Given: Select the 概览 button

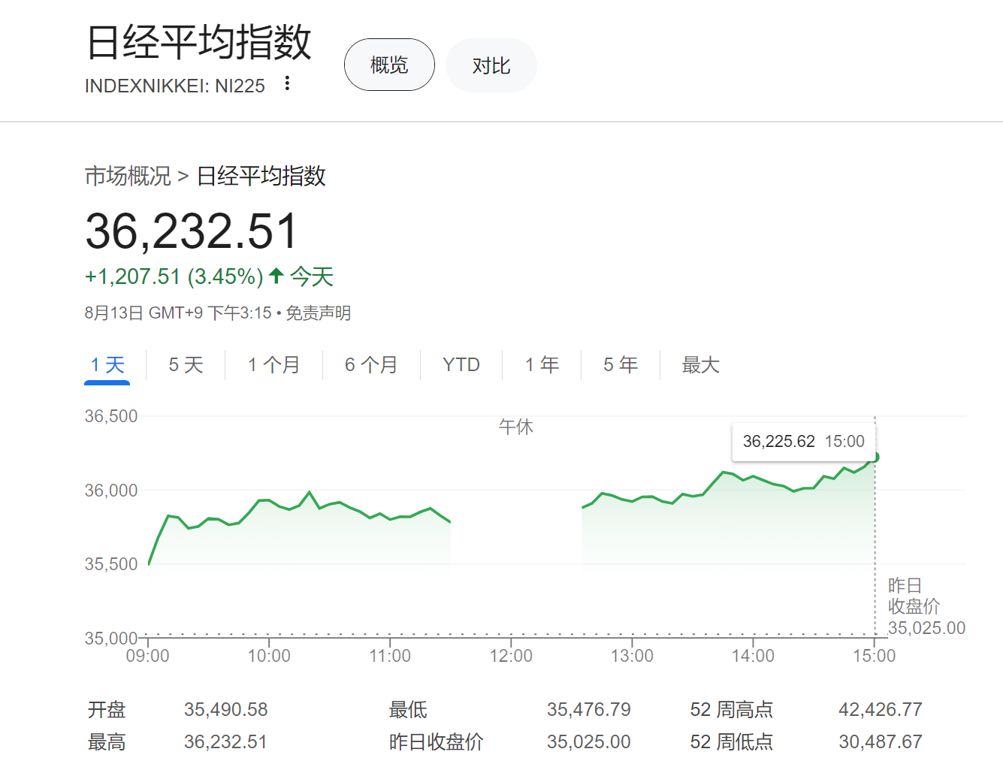Looking at the screenshot, I should point(389,65).
